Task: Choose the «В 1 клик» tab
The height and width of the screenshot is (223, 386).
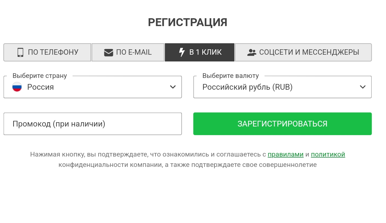Action: (x=199, y=52)
